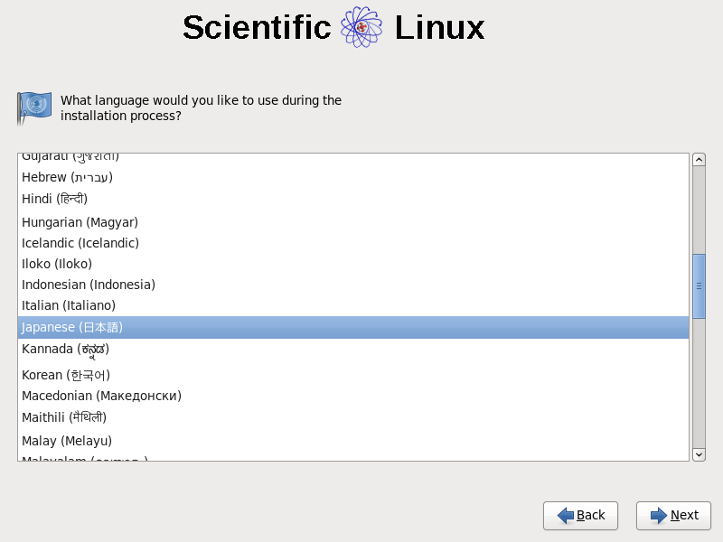Select Malay (Melayu) language
This screenshot has width=723, height=542.
tap(67, 441)
